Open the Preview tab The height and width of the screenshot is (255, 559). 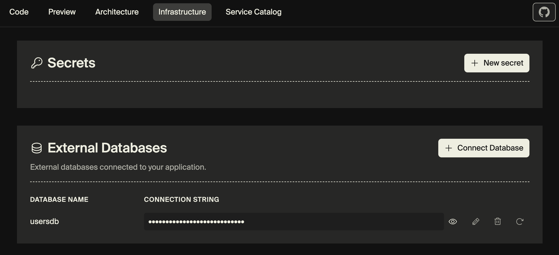(x=62, y=12)
